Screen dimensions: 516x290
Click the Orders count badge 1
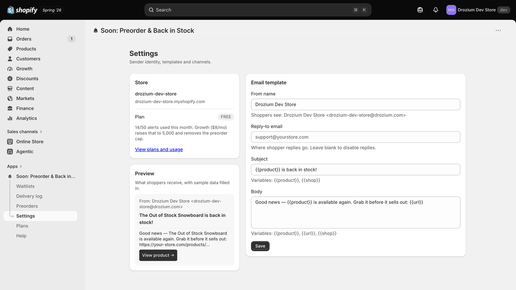coord(72,39)
